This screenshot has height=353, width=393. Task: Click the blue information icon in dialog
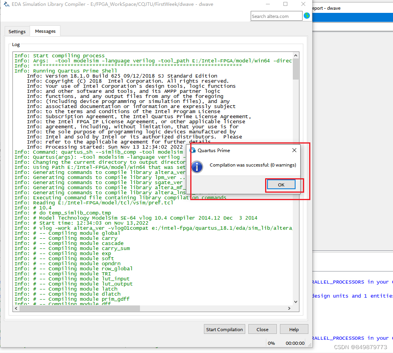197,167
